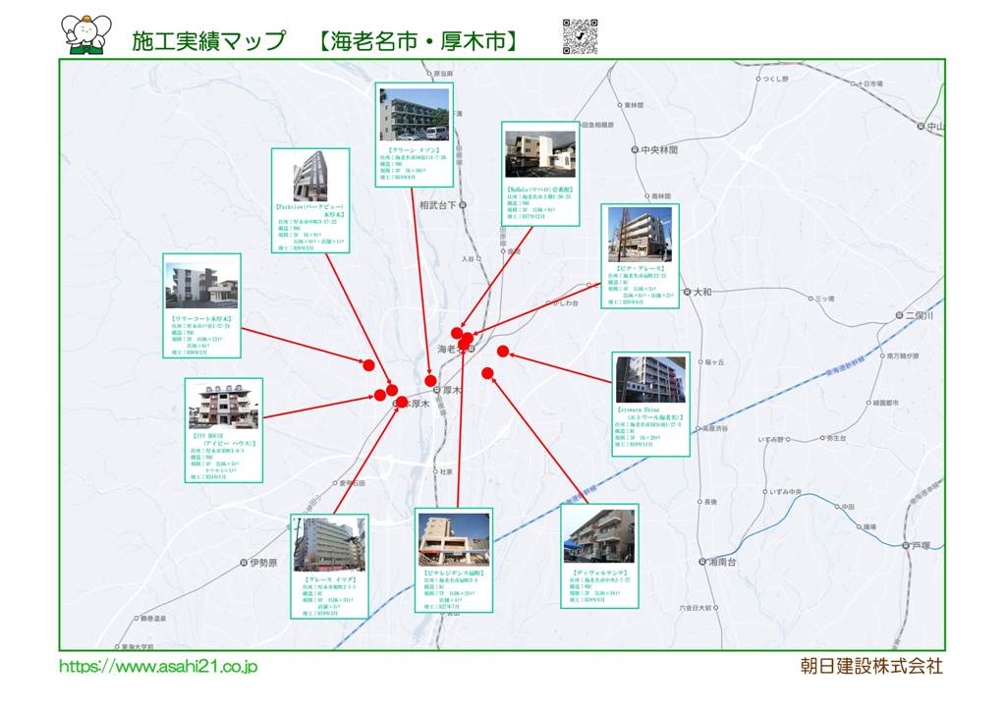Click the 弥生台 station marker
Screen dimensions: 1006x711
tap(822, 439)
